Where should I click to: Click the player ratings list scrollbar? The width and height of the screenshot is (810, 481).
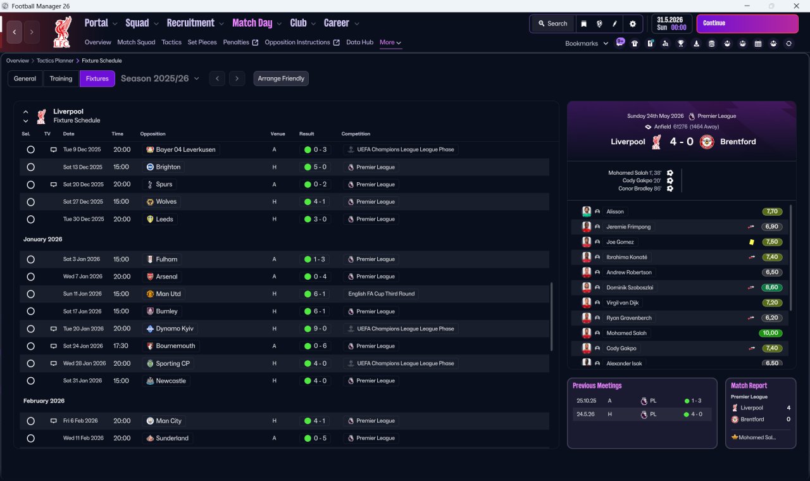791,258
